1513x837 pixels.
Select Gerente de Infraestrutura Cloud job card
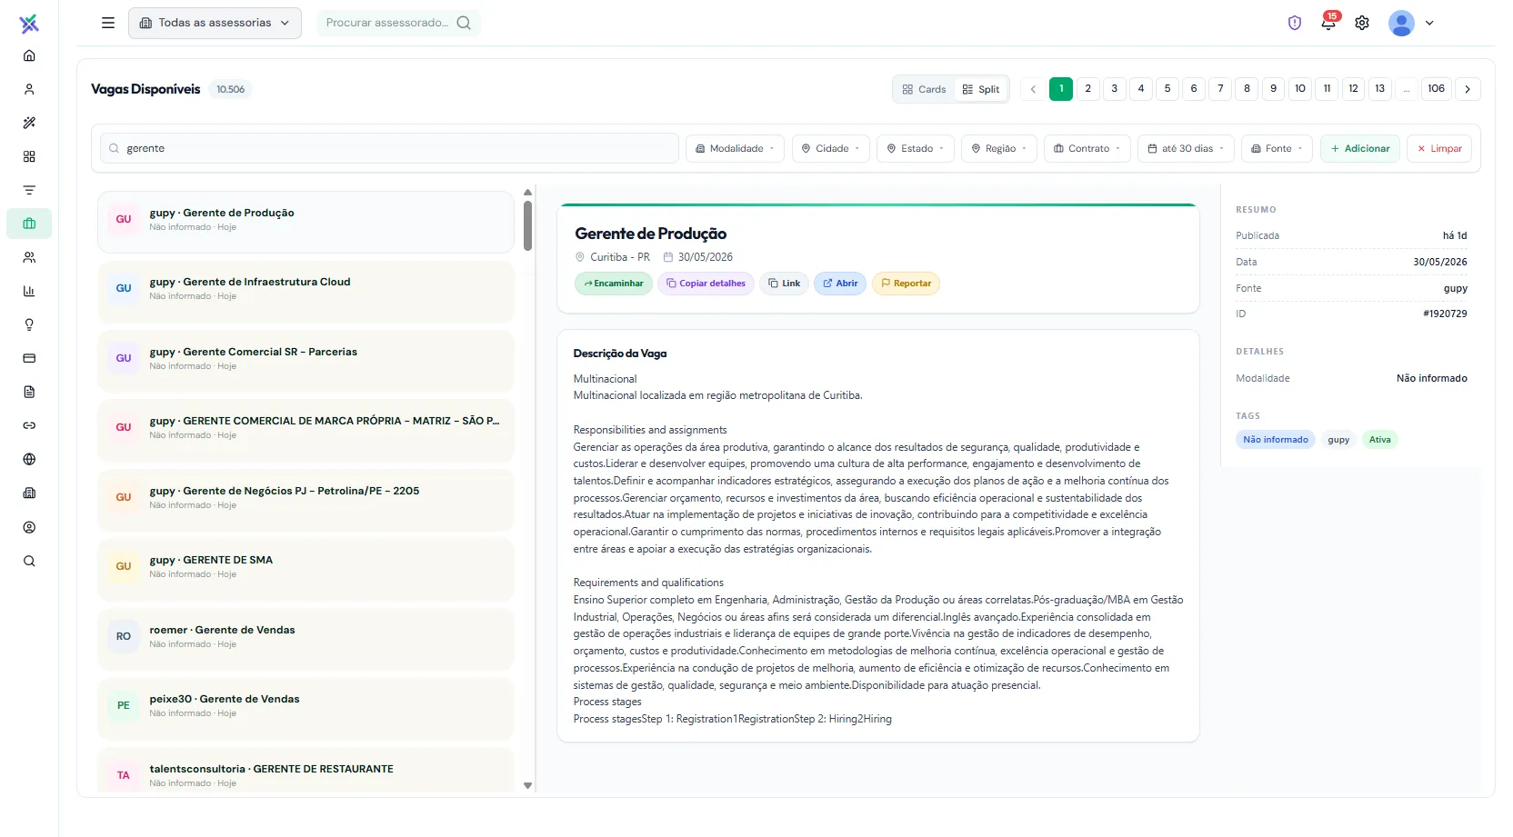click(306, 292)
